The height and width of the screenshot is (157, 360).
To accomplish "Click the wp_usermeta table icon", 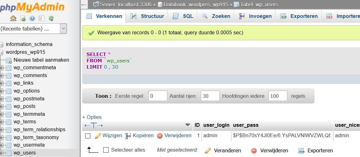I will (9, 145).
